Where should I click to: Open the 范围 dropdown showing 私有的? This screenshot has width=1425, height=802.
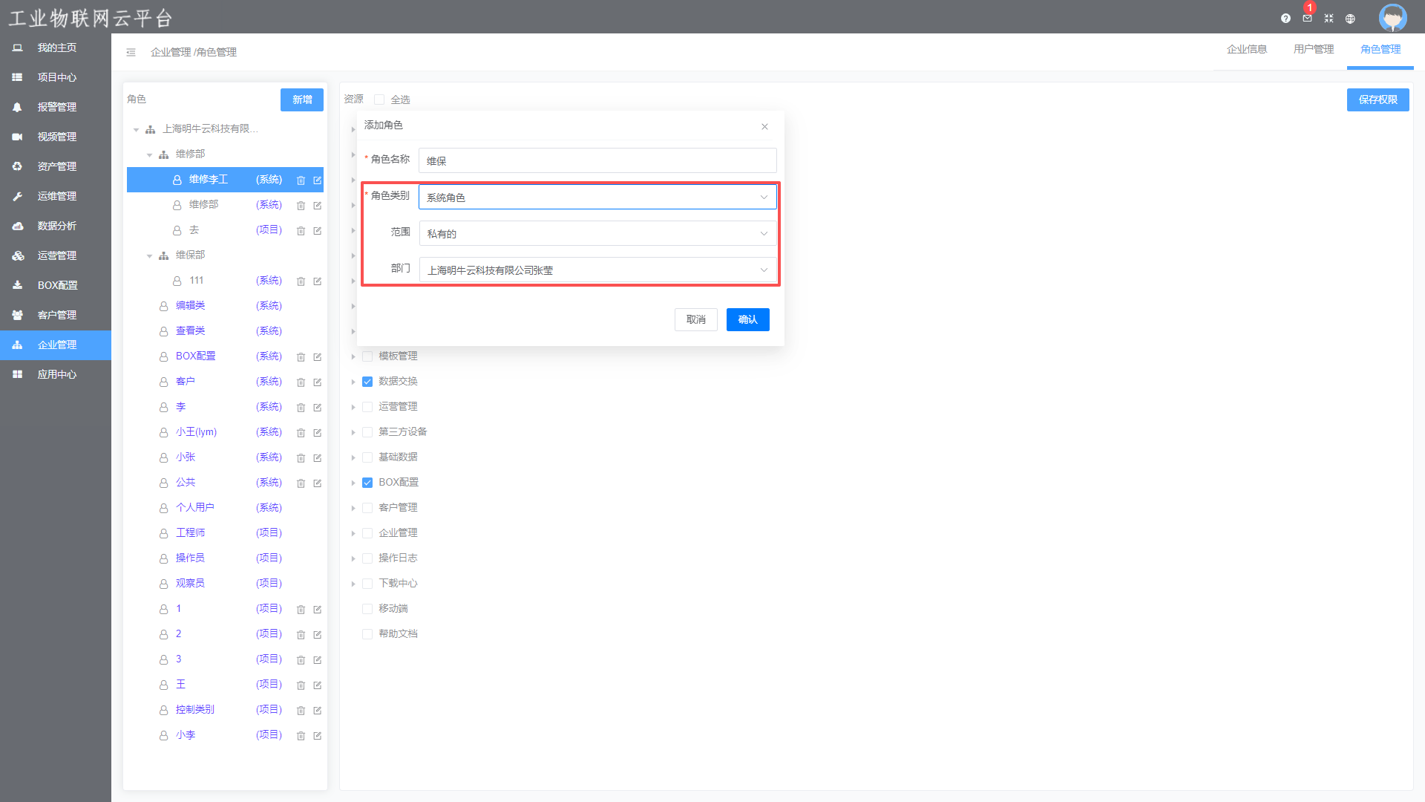click(597, 234)
